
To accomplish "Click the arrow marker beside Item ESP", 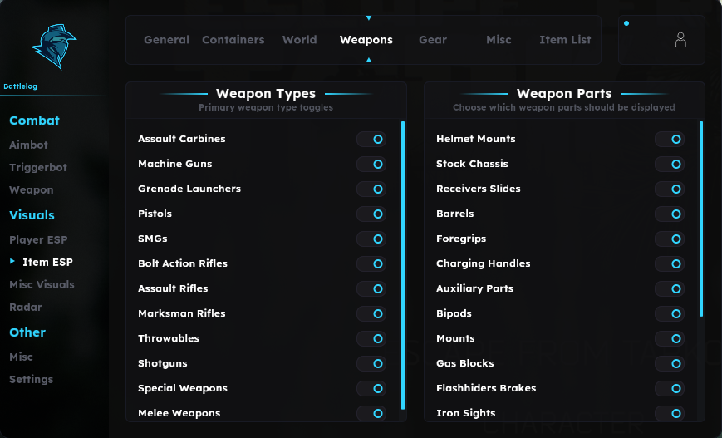I will tap(12, 261).
